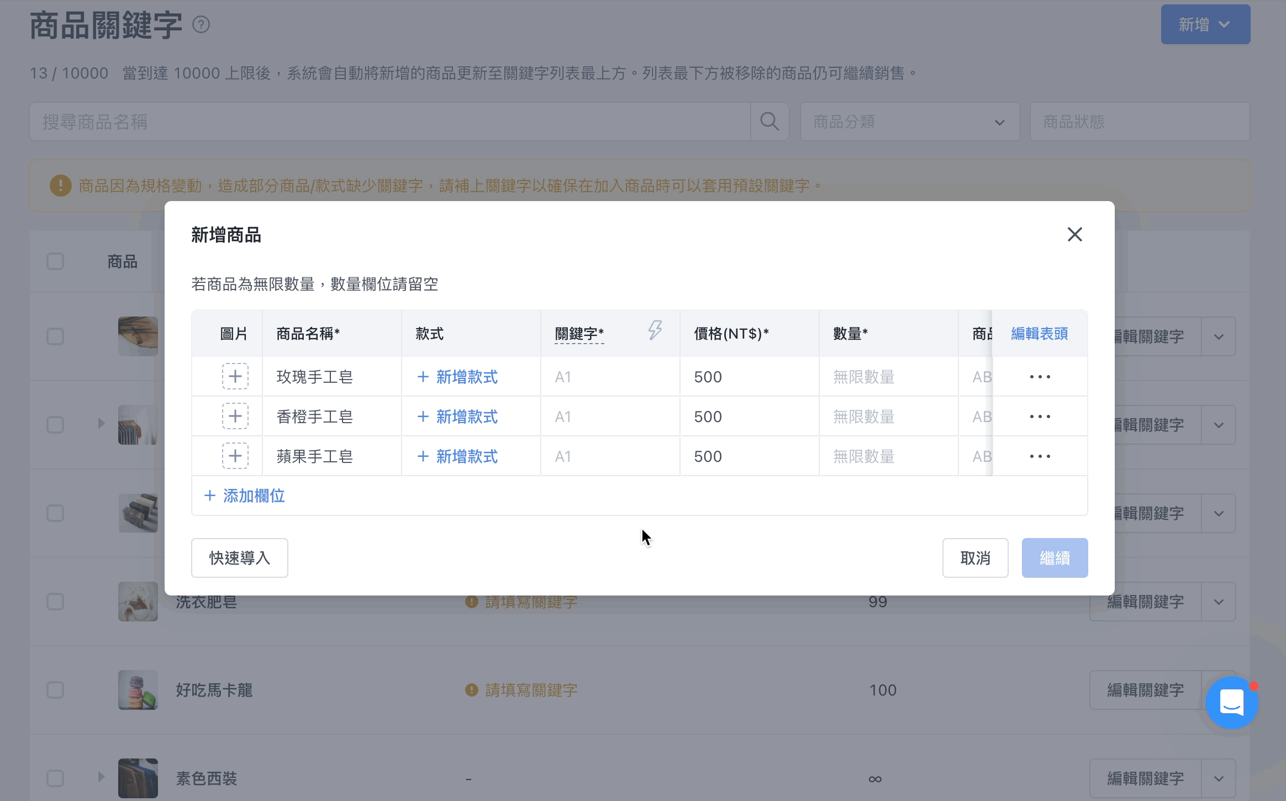
Task: Click the 取消 button
Action: coord(975,558)
